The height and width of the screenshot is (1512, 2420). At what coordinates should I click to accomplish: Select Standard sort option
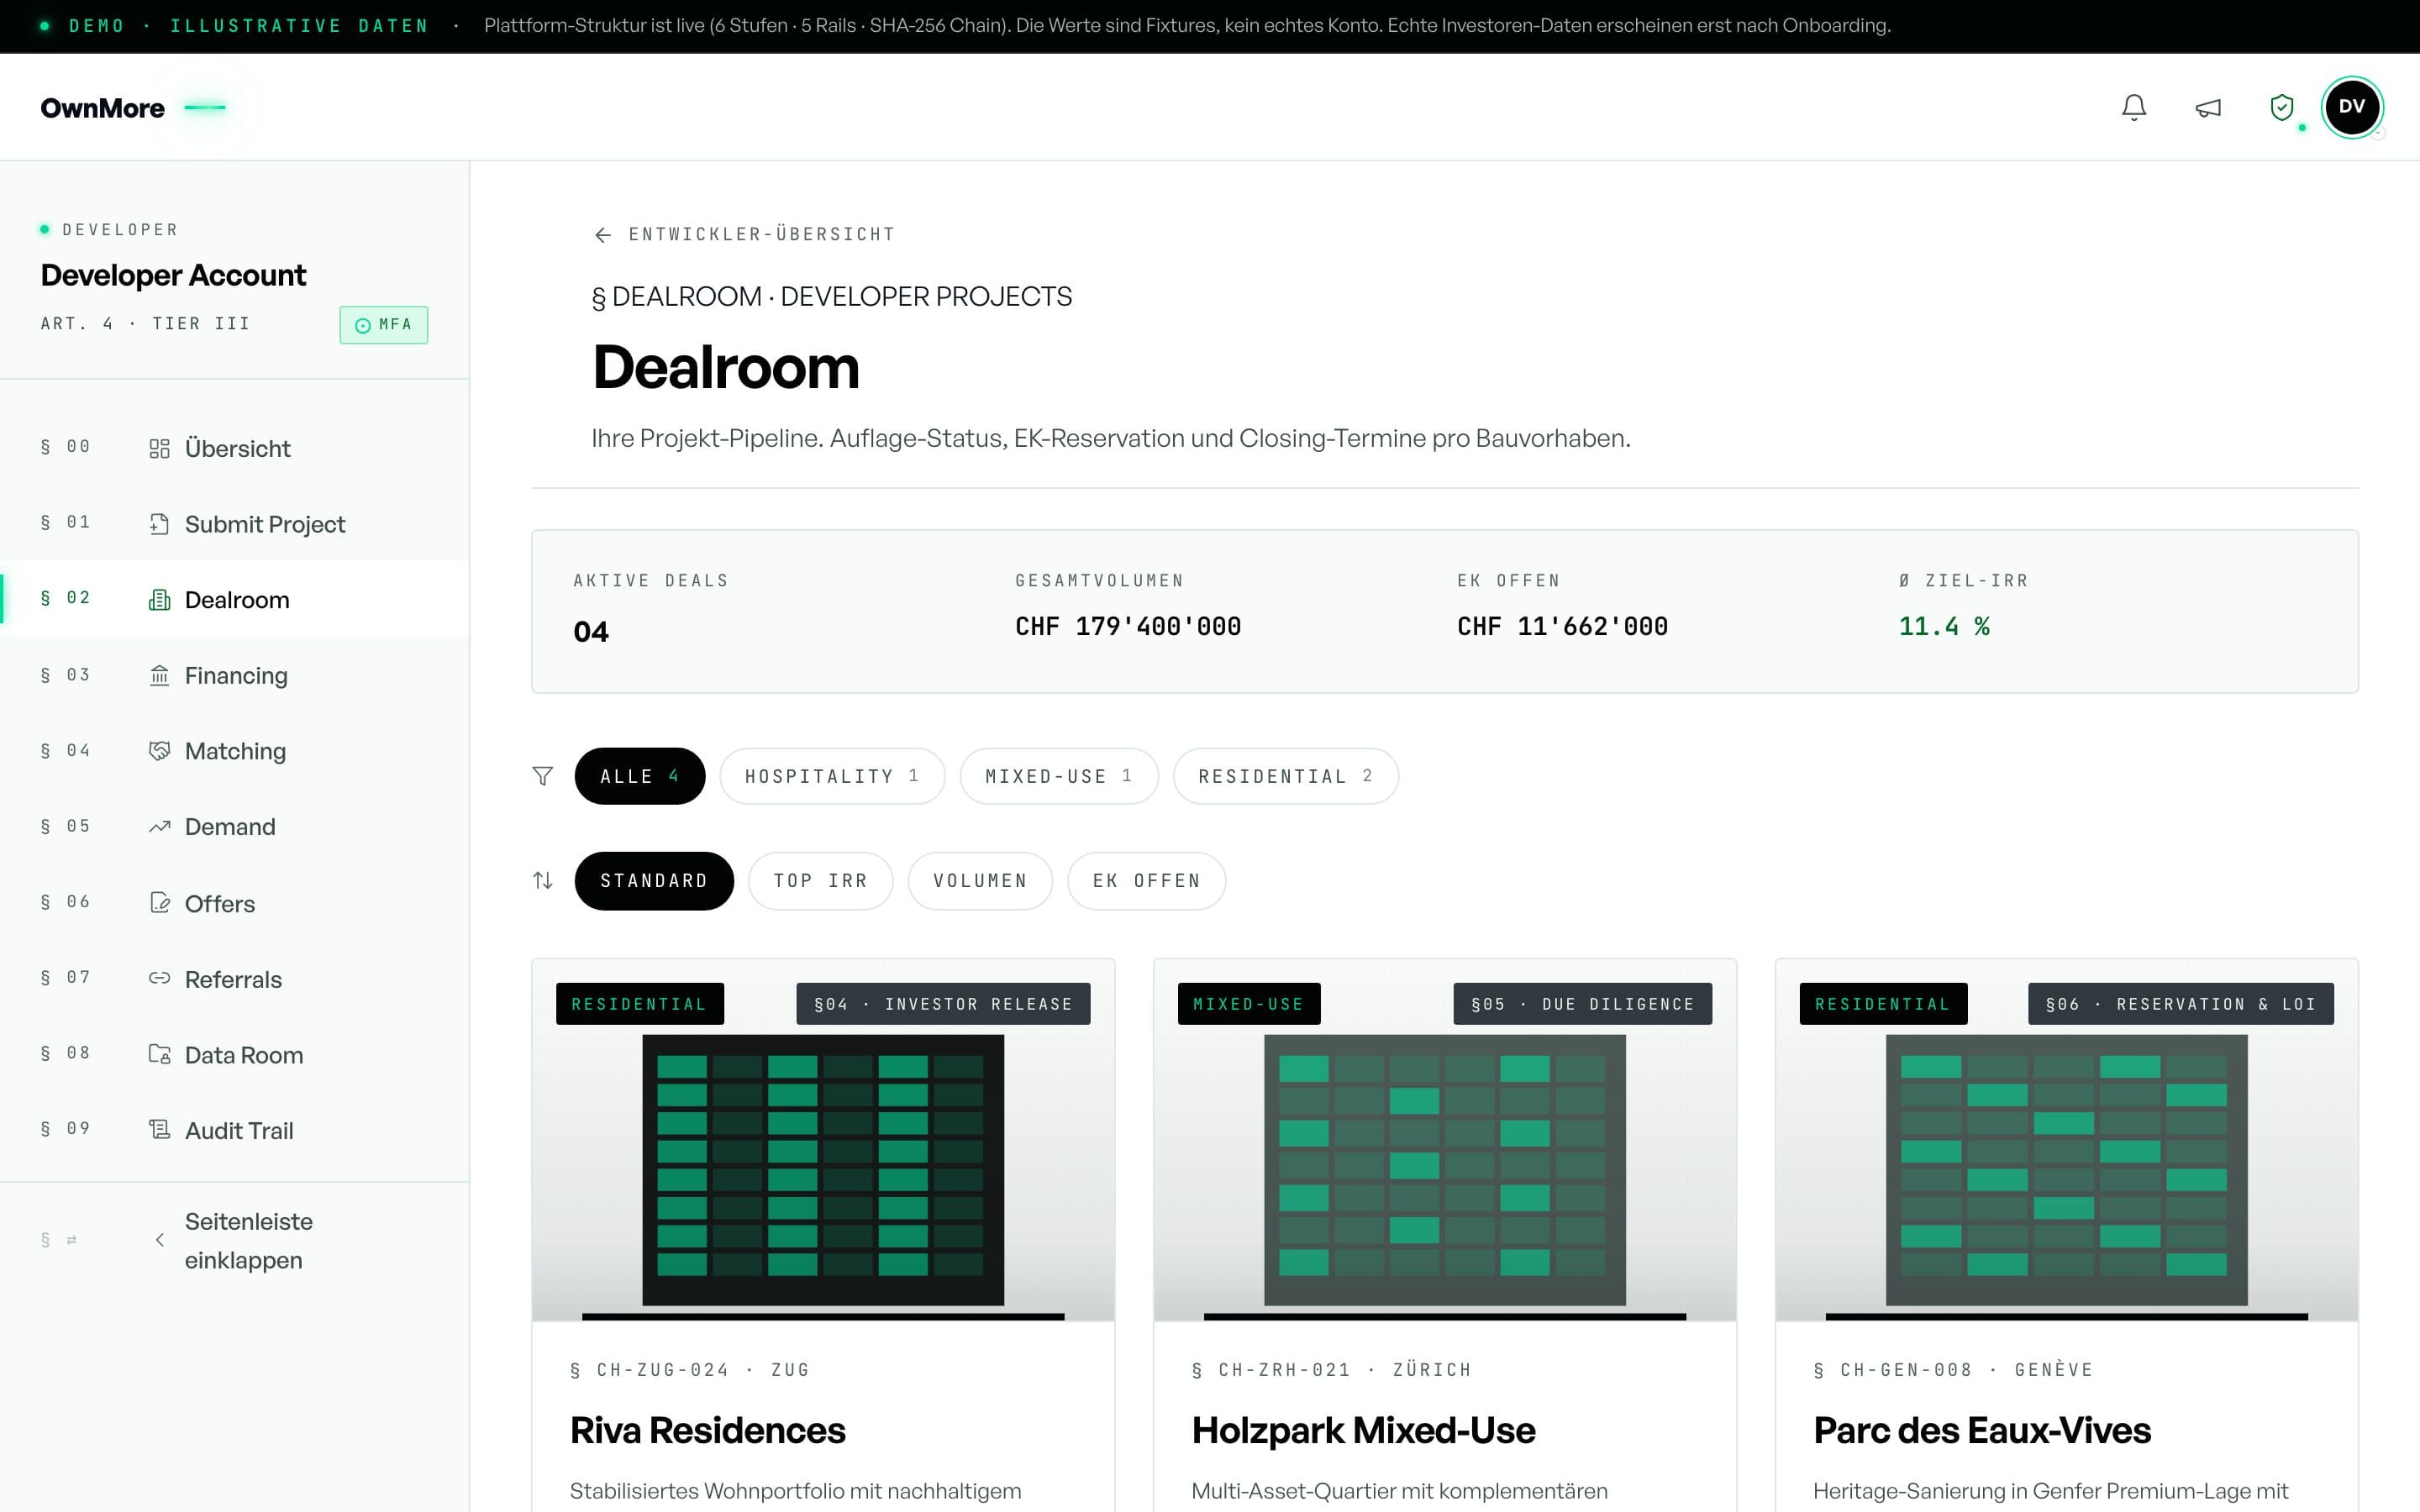point(654,881)
